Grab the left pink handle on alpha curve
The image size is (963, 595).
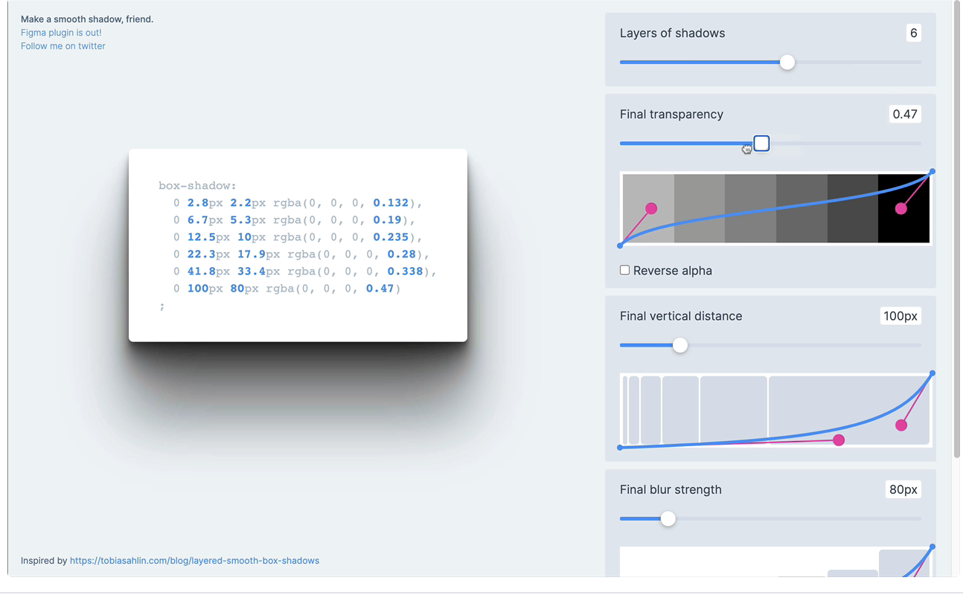click(x=651, y=208)
